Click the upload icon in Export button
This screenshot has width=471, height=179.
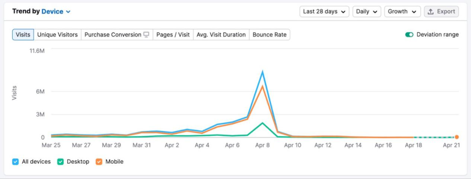click(430, 12)
